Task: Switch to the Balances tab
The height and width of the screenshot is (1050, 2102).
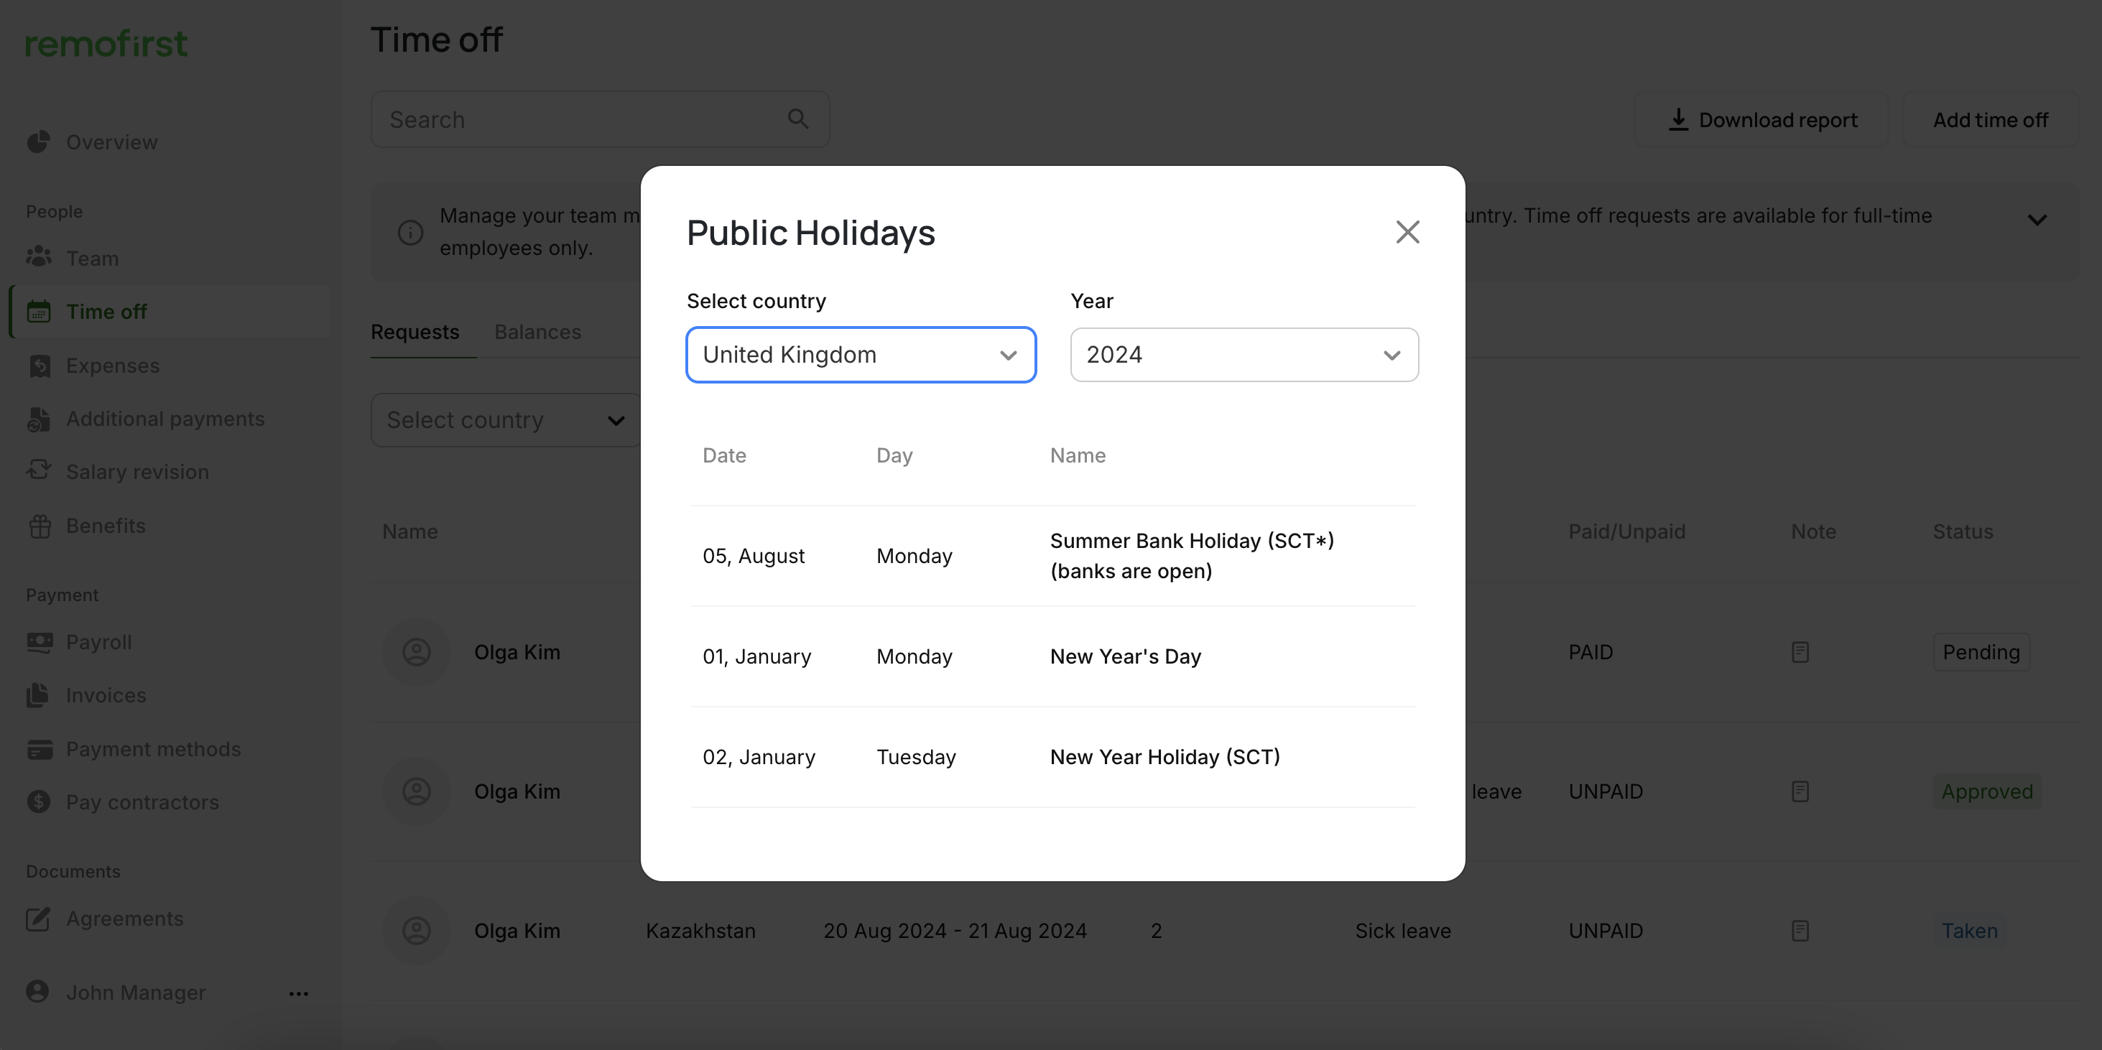Action: point(538,332)
